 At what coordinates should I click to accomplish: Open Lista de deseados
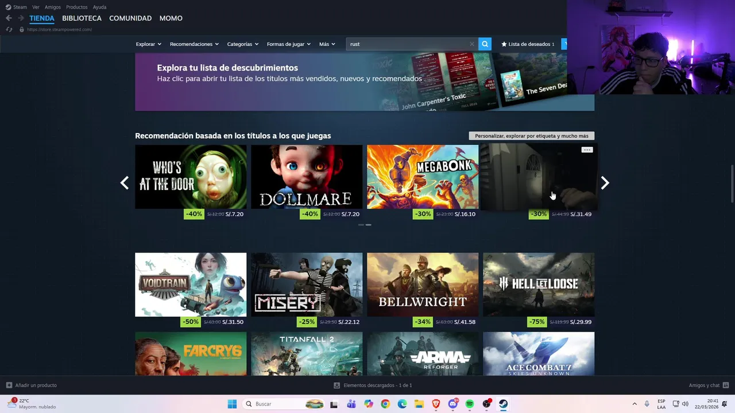click(x=528, y=44)
